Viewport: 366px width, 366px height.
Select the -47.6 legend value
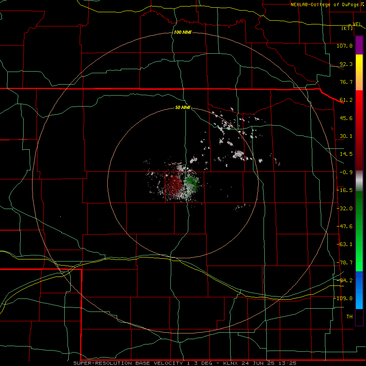pos(344,227)
